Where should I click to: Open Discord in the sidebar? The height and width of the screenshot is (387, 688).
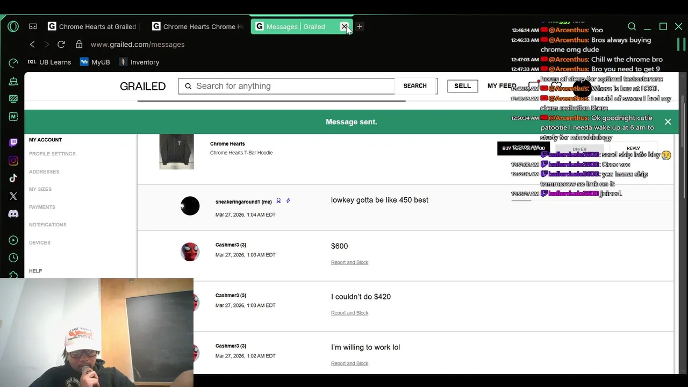click(13, 214)
